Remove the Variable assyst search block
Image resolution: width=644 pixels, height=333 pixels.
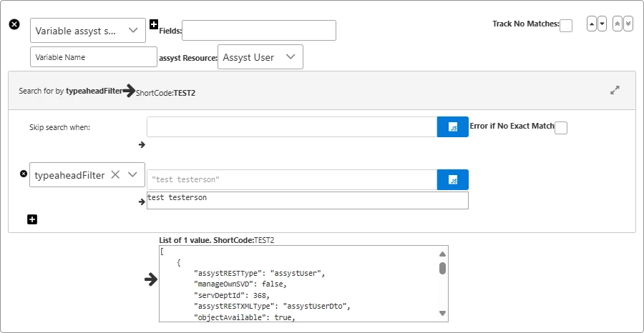click(x=14, y=24)
